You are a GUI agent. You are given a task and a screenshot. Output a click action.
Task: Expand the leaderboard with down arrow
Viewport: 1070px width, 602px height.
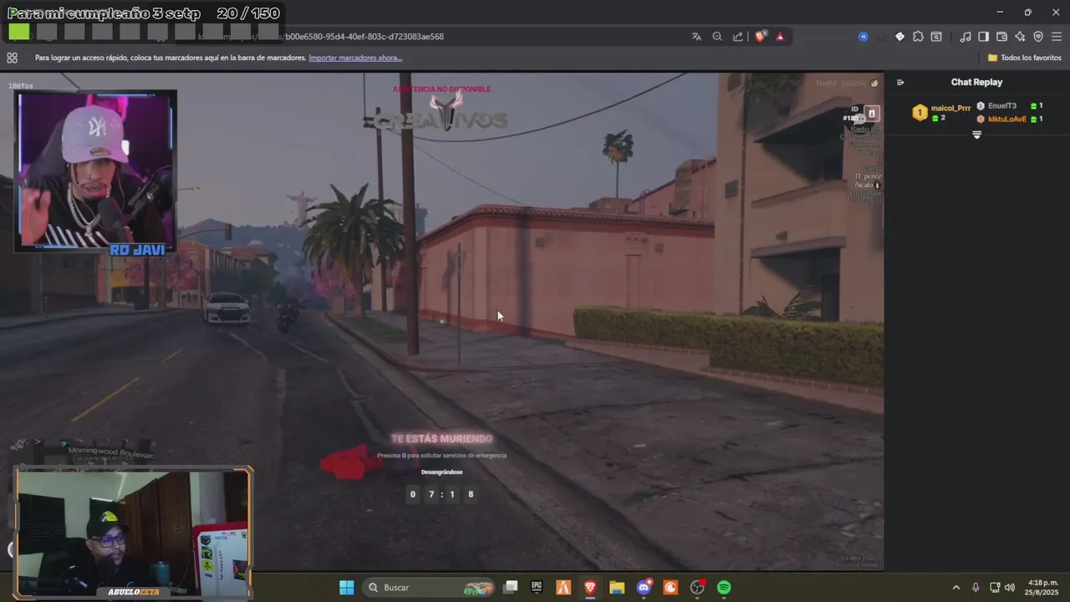(976, 135)
